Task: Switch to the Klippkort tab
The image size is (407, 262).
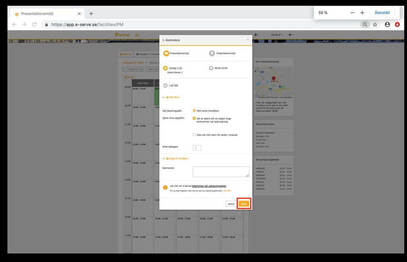Action: tap(147, 54)
